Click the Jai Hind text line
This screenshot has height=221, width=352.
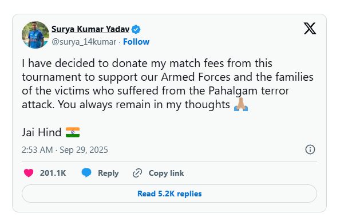[x=51, y=132]
